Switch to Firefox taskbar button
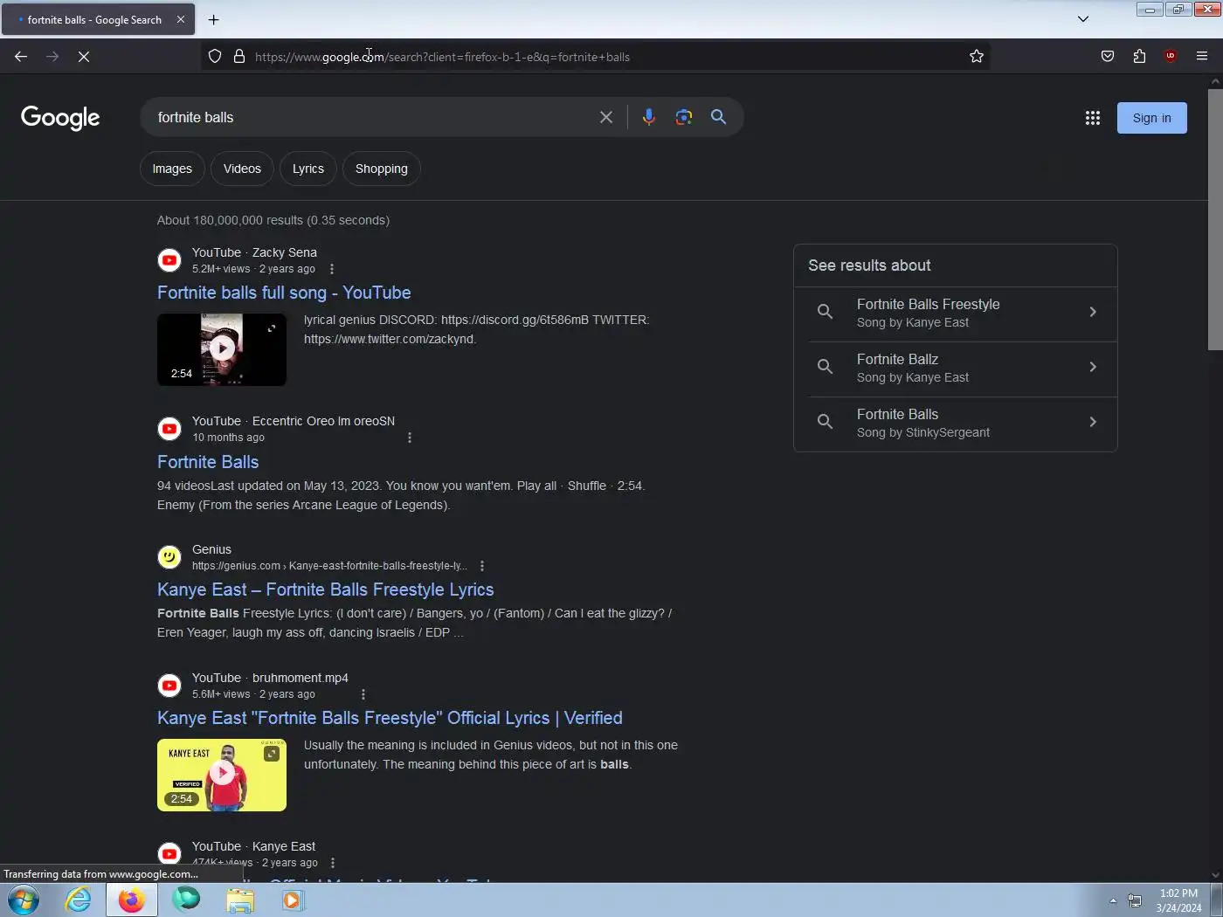This screenshot has height=917, width=1223. click(132, 900)
